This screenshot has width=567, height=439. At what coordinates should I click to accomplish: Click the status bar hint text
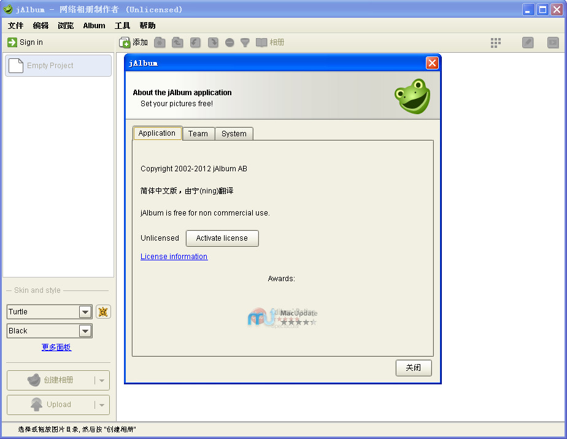tap(77, 429)
